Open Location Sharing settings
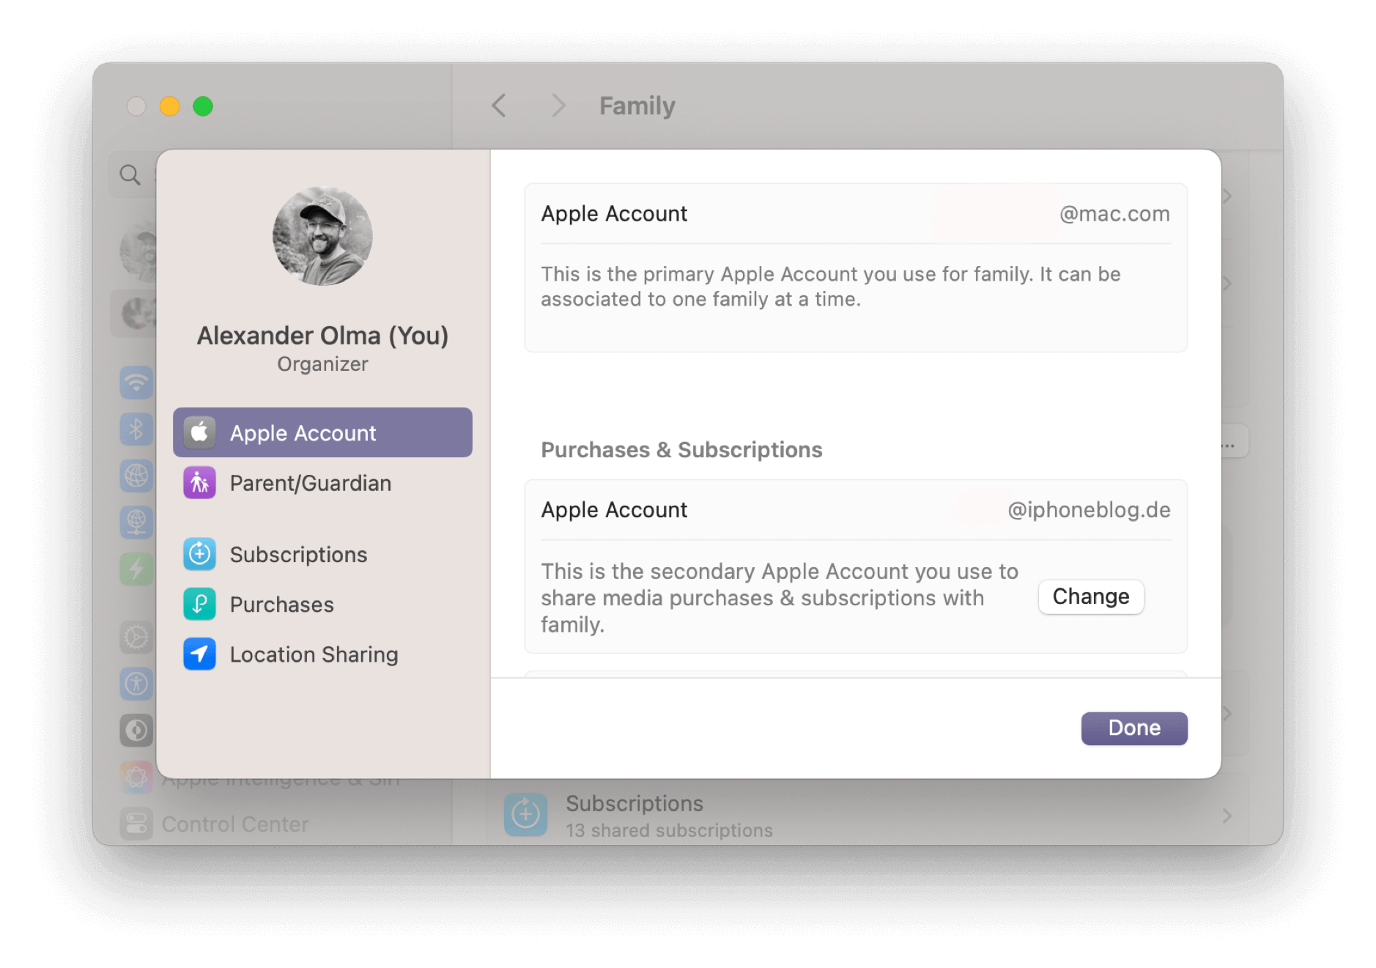 (x=322, y=654)
